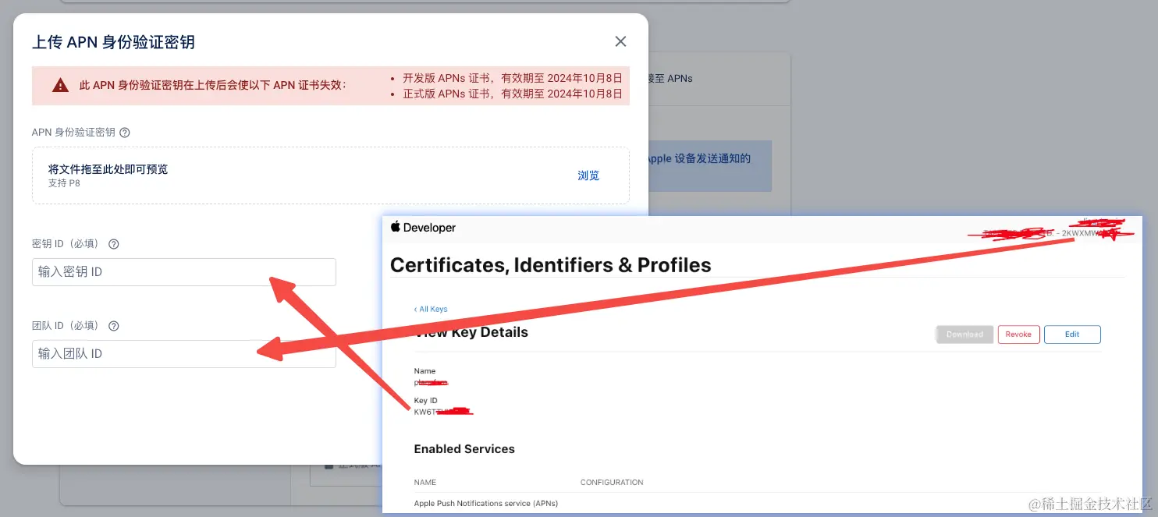Focus the 输入团队 ID input field
1158x517 pixels.
(x=184, y=354)
